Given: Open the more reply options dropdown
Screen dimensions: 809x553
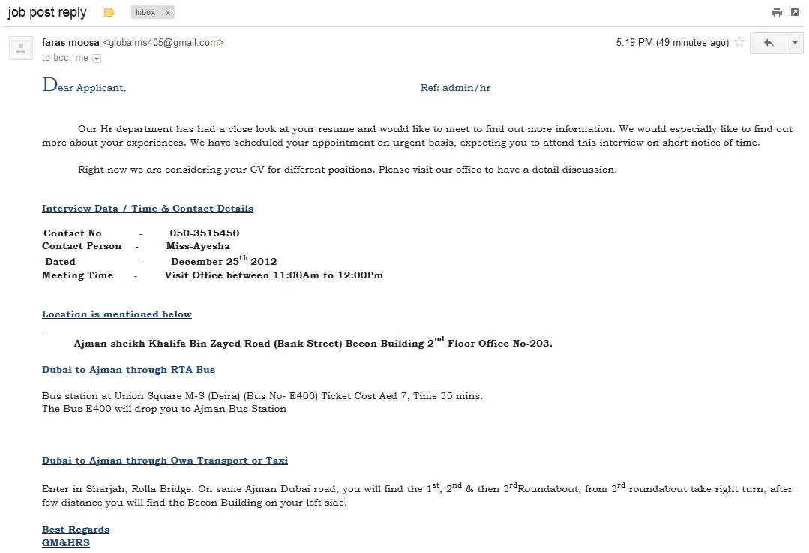Looking at the screenshot, I should [x=795, y=43].
